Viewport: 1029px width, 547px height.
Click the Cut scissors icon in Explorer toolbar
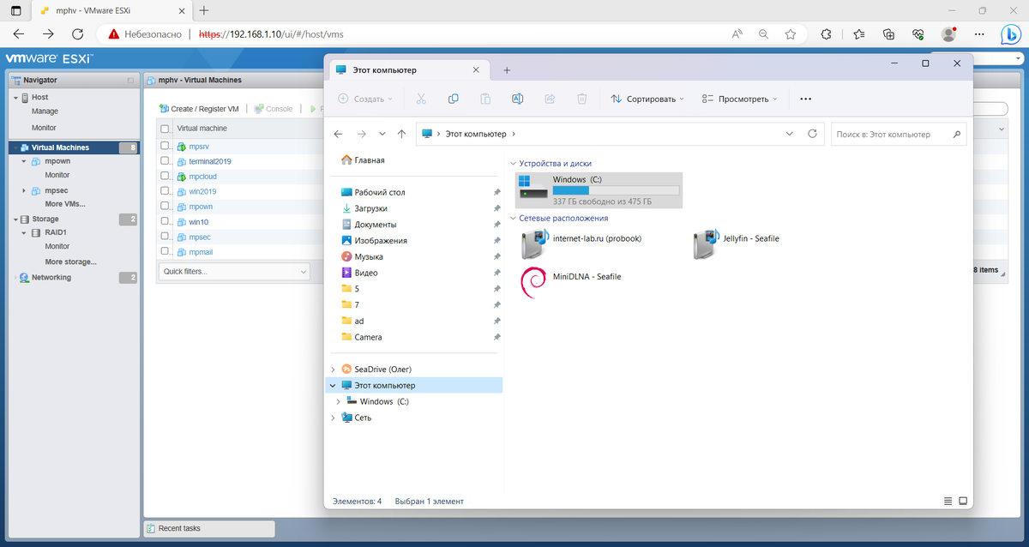[421, 99]
